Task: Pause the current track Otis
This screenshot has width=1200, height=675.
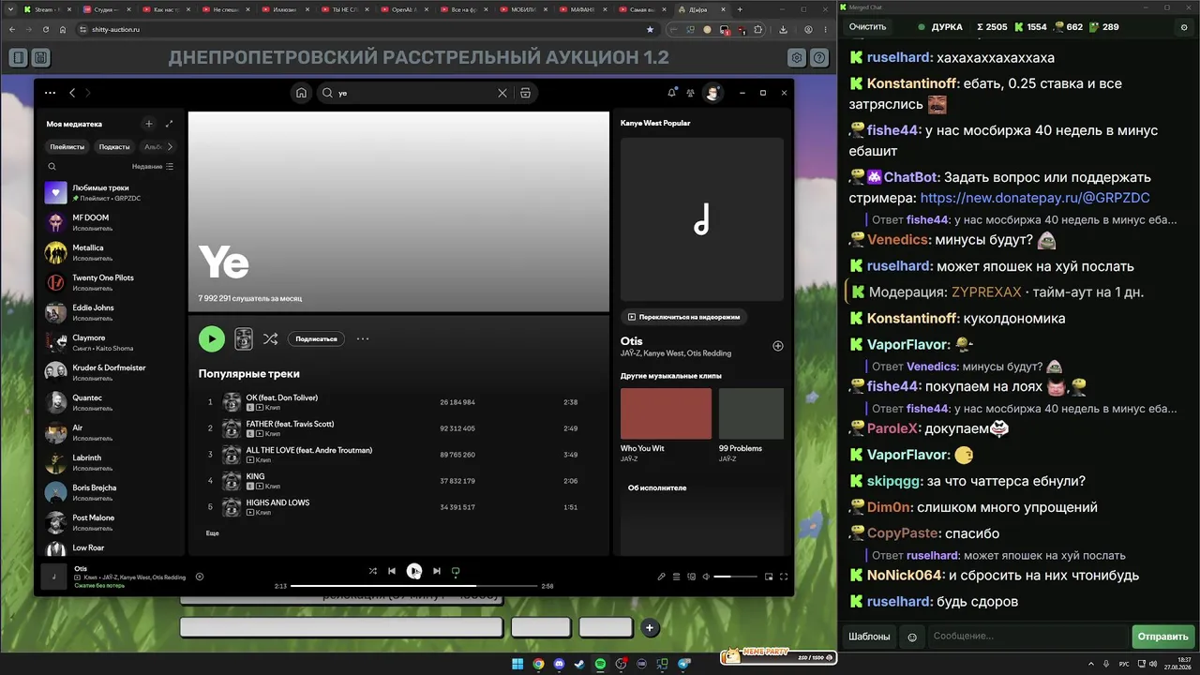Action: pyautogui.click(x=414, y=571)
